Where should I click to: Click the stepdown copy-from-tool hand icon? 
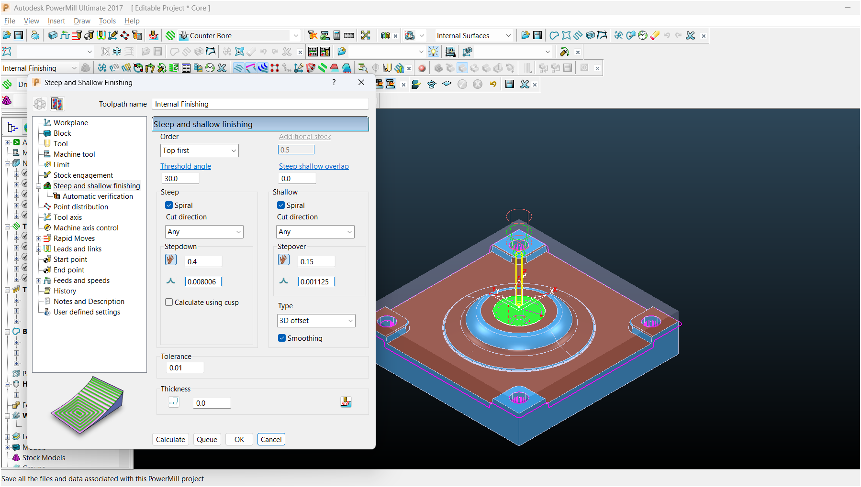pos(171,260)
